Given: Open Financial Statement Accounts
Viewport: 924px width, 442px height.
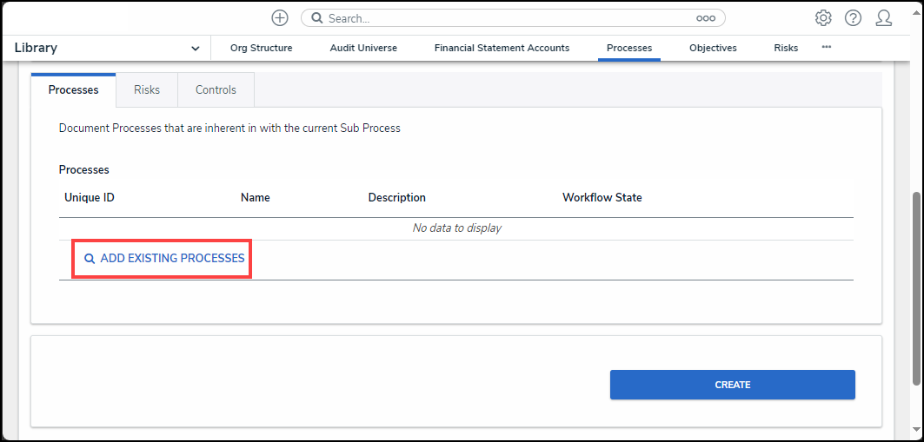Looking at the screenshot, I should tap(502, 49).
